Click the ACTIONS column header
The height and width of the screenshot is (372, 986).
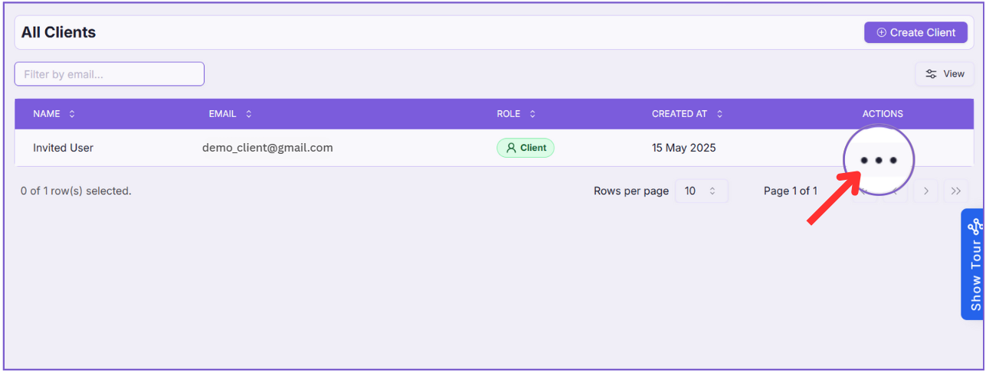click(883, 114)
